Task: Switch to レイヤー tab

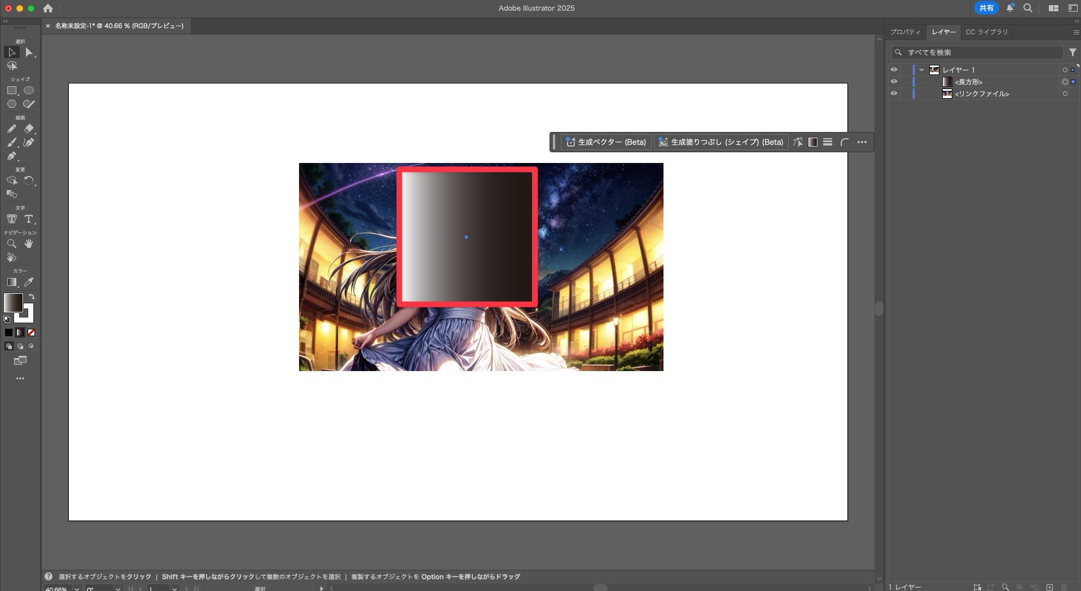Action: (943, 32)
